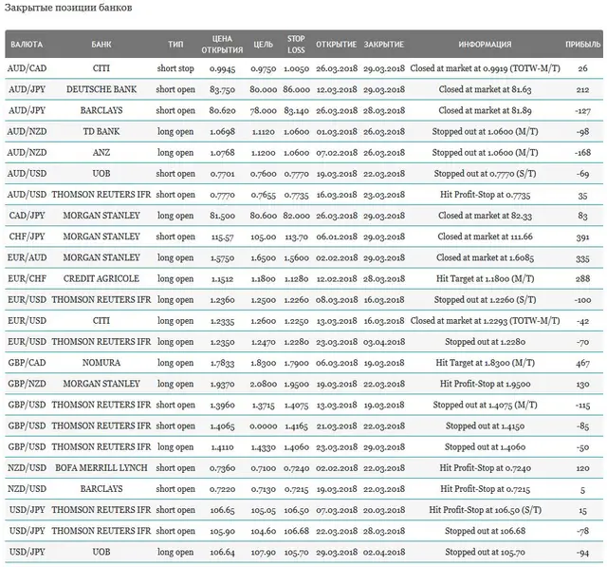
Task: Click the ВАЛЮТА column header
Action: [27, 45]
